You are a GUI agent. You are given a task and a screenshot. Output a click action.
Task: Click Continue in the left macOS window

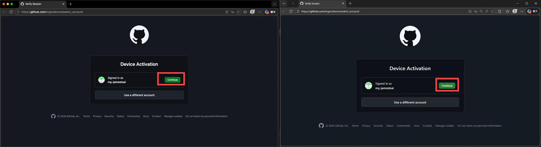(x=172, y=80)
